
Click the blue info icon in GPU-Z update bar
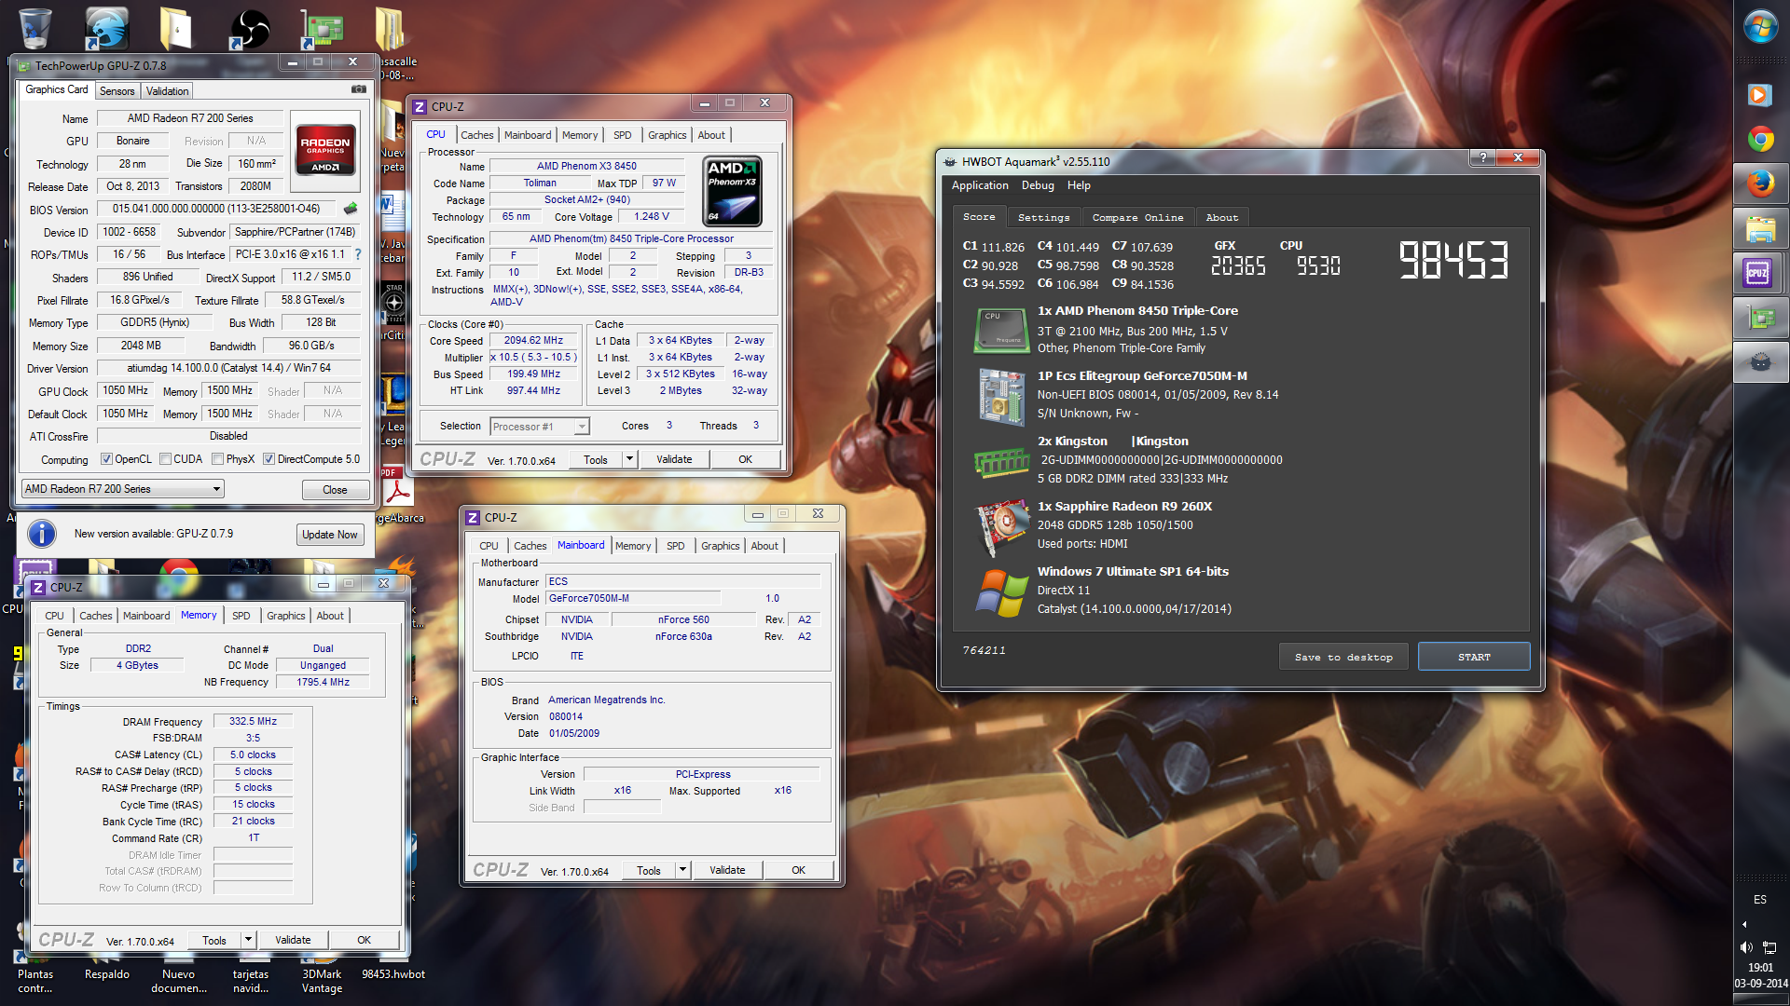[41, 534]
